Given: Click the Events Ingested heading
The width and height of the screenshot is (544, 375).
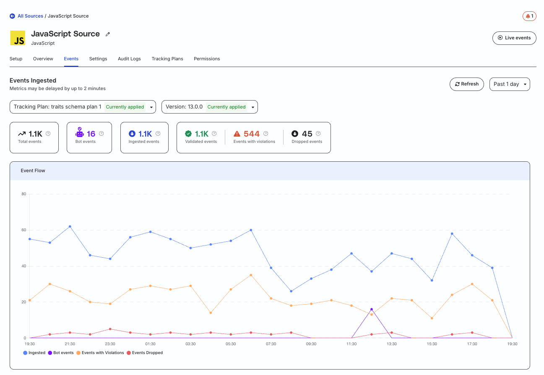Looking at the screenshot, I should pyautogui.click(x=33, y=80).
